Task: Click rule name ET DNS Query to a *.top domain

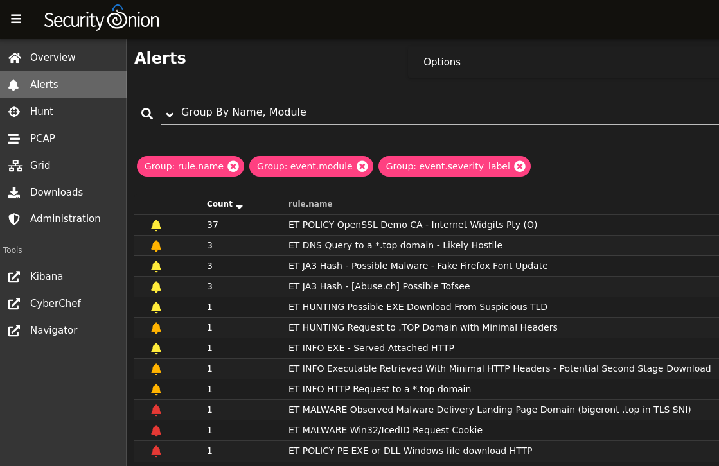Action: (395, 246)
